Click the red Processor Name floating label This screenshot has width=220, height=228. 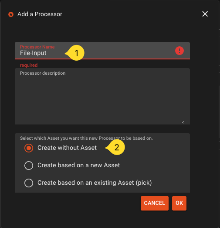(x=37, y=47)
